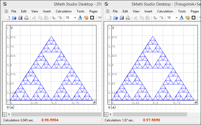Open background color palette icon in left window
The width and height of the screenshot is (201, 125).
click(x=86, y=18)
